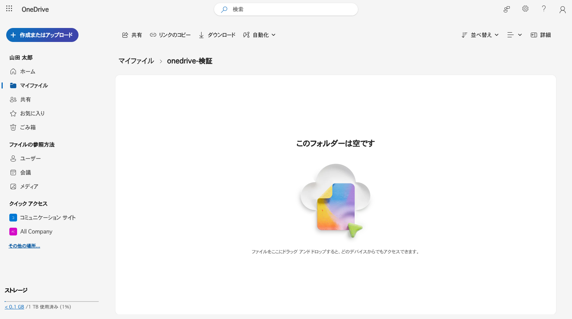Open the app launcher waffle icon
Screen dimensions: 572x319
9,9
